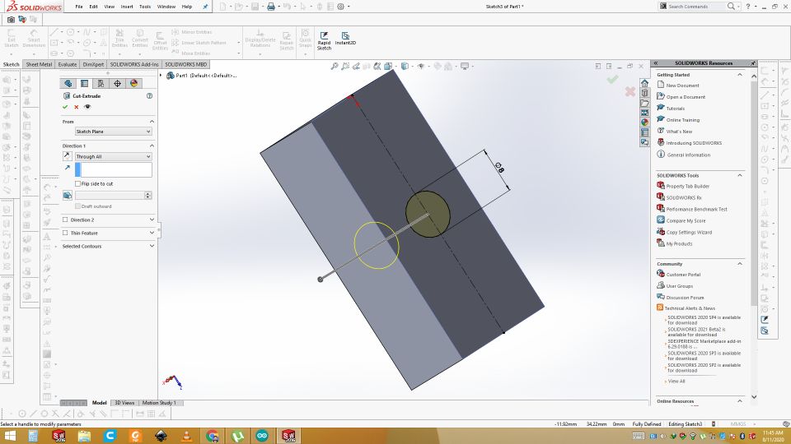This screenshot has height=444, width=791.
Task: Confirm sketch with green check corner icon
Action: pyautogui.click(x=612, y=80)
